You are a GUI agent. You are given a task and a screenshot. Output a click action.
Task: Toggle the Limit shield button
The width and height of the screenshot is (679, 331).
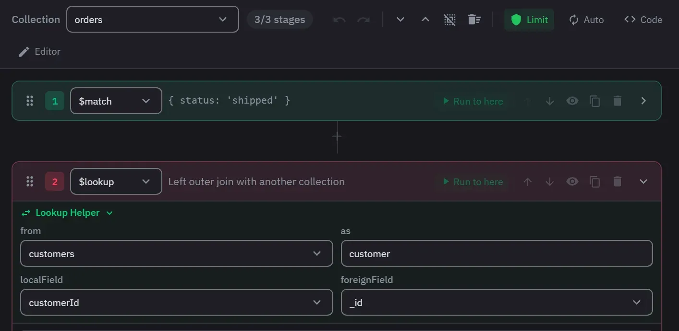click(529, 20)
